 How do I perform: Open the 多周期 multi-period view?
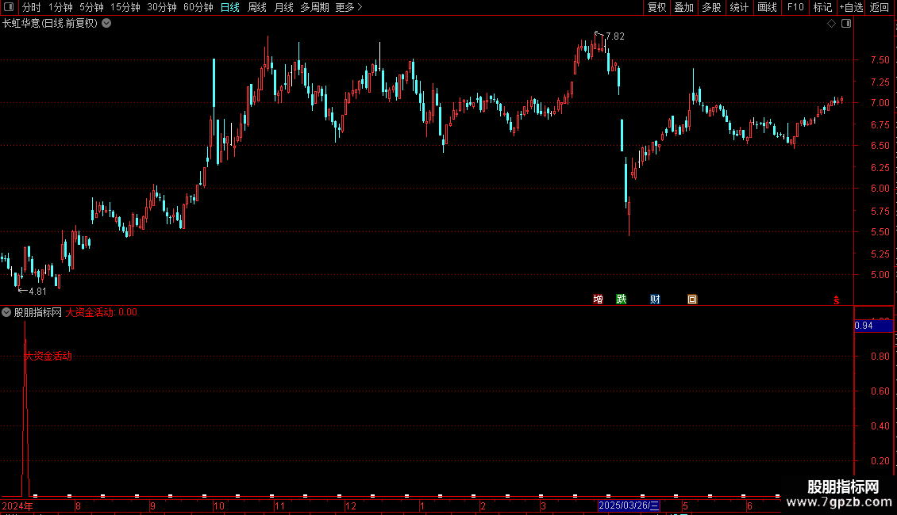(x=314, y=7)
